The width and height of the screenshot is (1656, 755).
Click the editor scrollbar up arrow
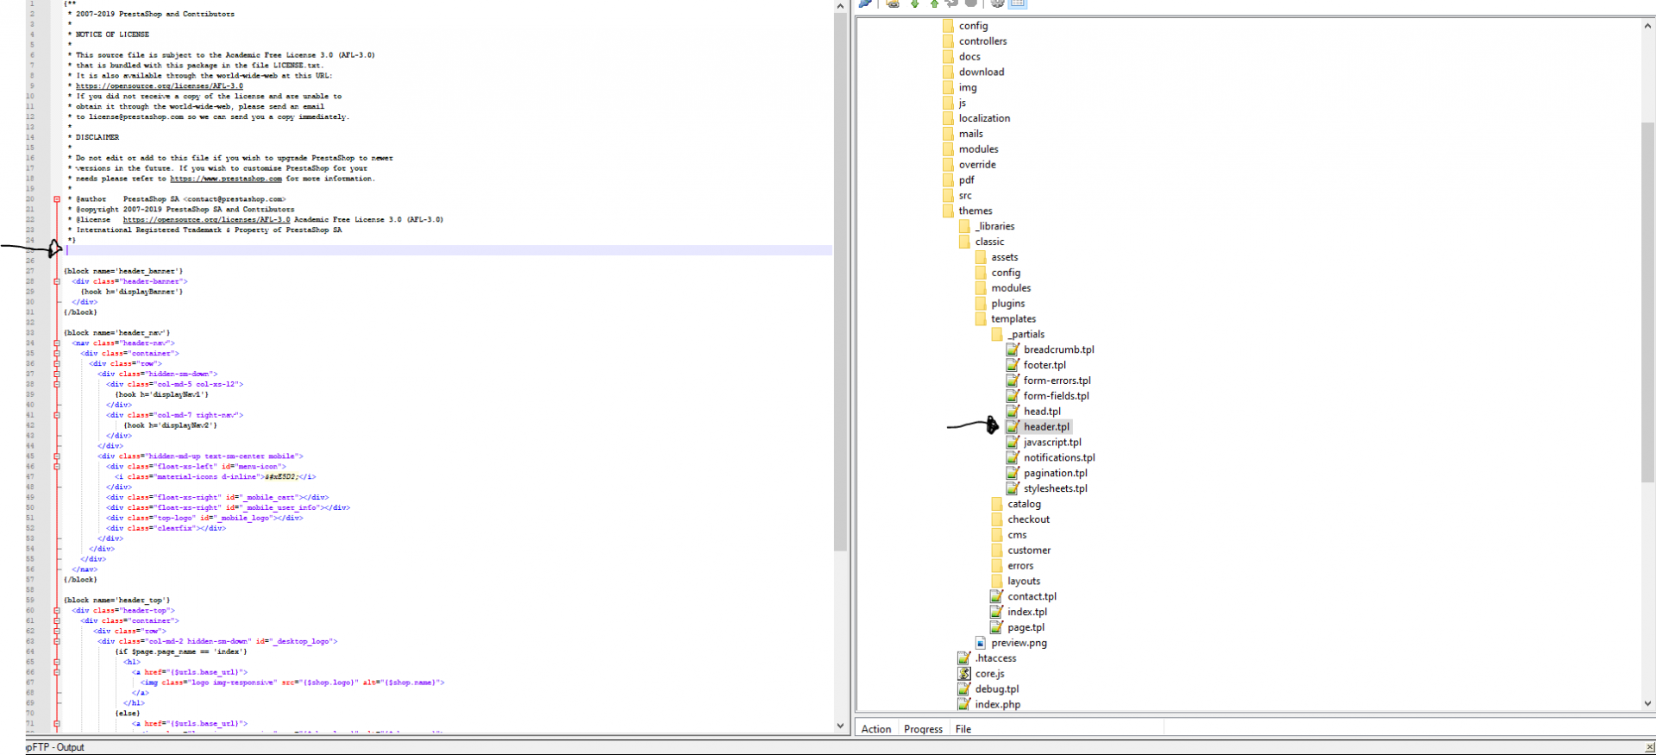coord(841,6)
